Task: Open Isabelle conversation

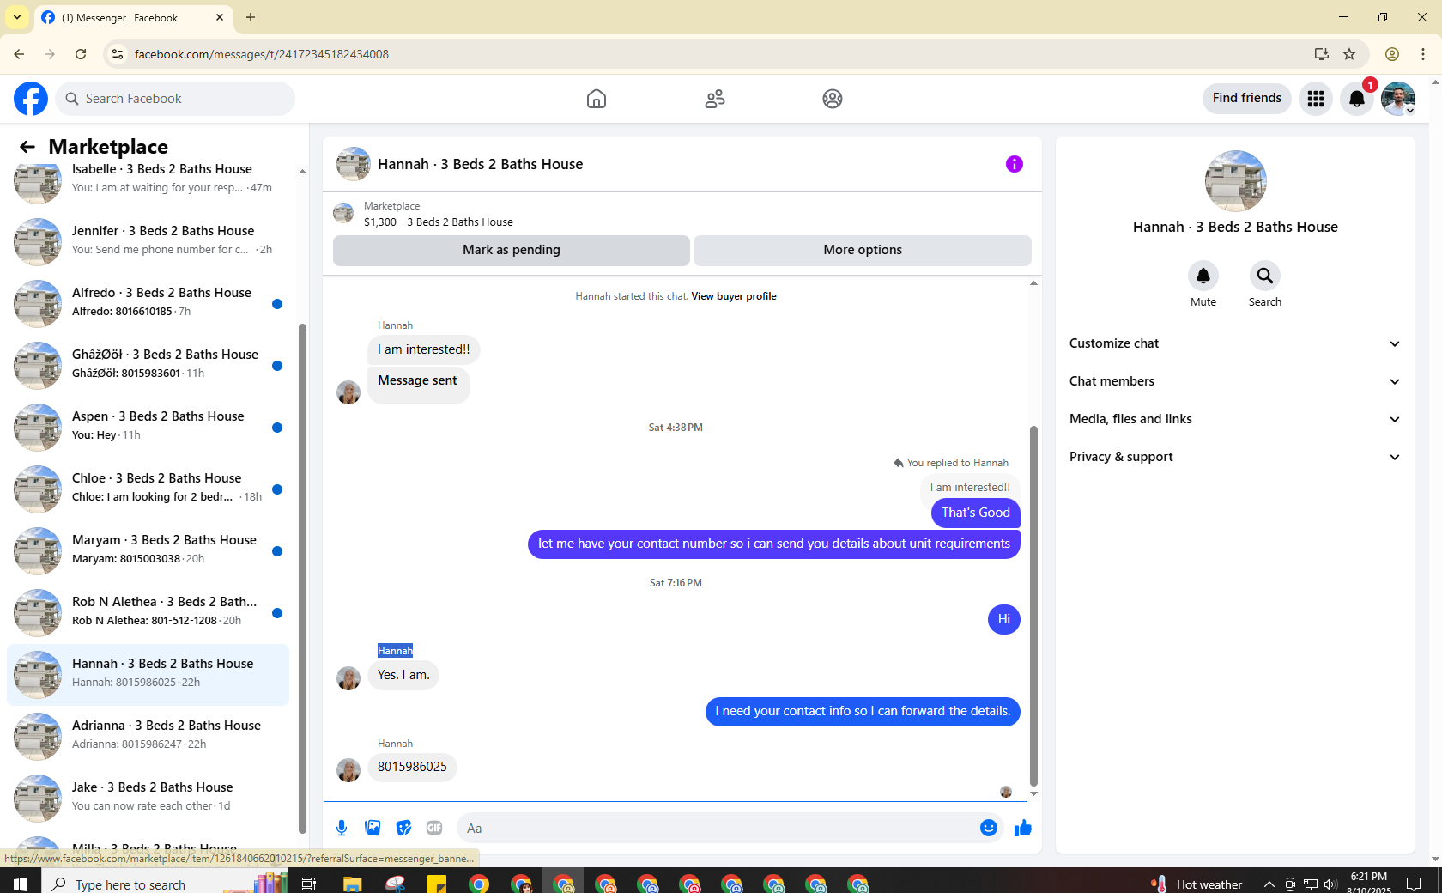Action: pos(148,179)
